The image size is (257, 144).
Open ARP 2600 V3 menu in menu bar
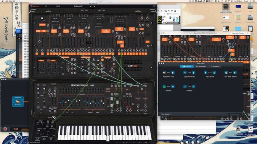point(10,1)
